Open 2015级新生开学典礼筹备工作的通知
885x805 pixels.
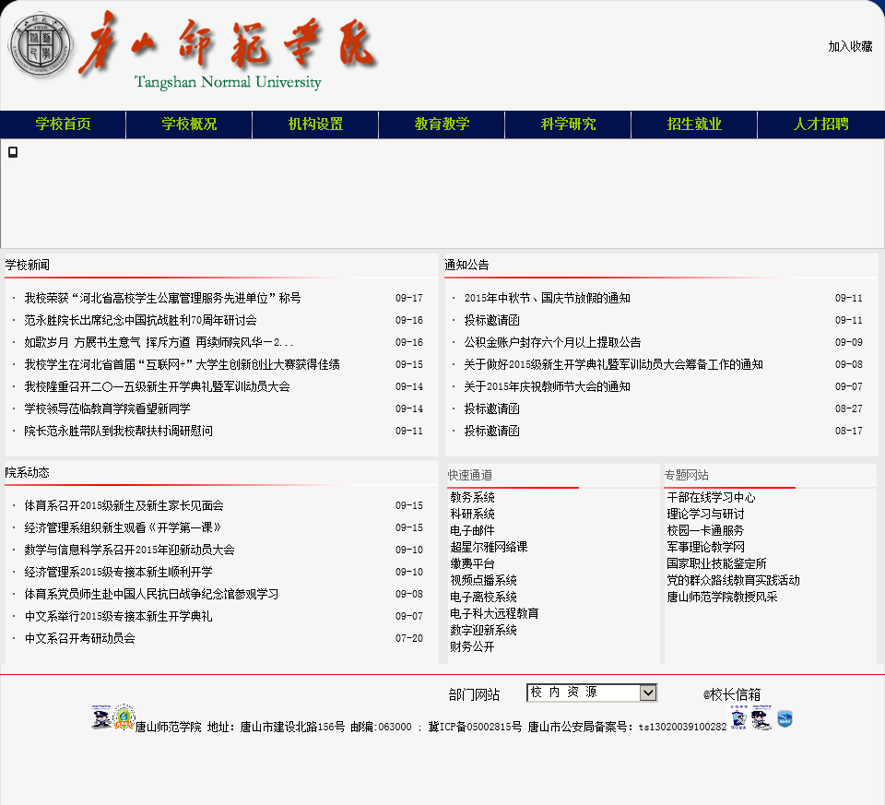[x=614, y=364]
